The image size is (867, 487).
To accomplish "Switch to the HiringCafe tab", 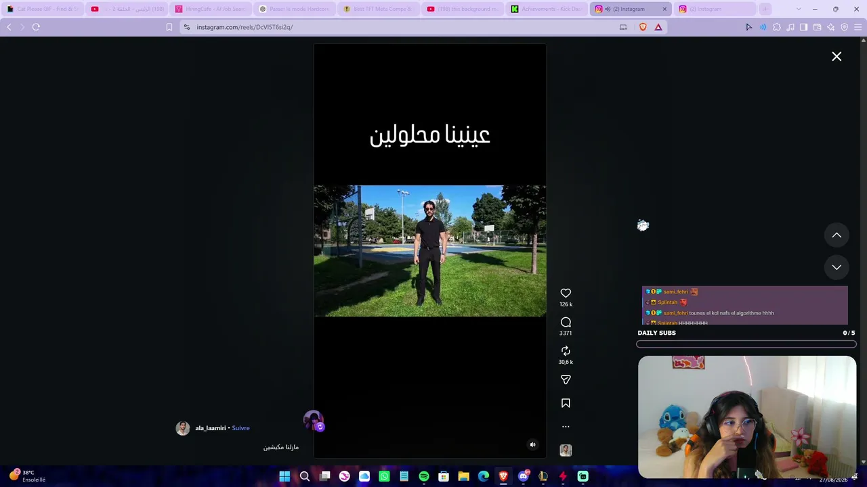I will [210, 9].
